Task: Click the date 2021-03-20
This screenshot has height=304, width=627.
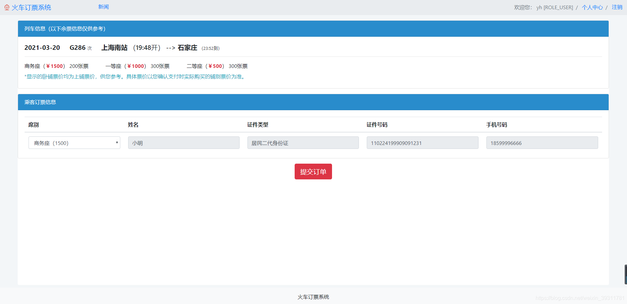Action: click(42, 48)
